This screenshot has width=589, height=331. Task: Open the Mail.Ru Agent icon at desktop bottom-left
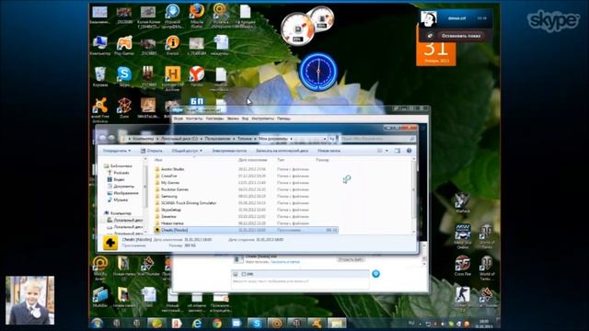[x=100, y=264]
